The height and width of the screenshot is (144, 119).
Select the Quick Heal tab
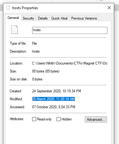click(x=59, y=18)
